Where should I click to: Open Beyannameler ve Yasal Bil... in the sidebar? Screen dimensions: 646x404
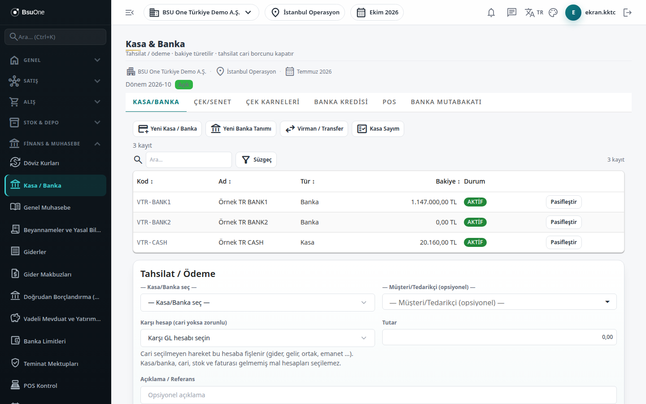point(56,230)
